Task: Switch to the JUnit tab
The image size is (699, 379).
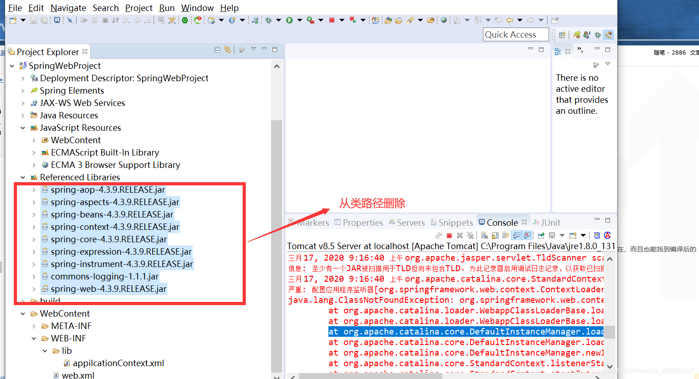Action: 546,223
